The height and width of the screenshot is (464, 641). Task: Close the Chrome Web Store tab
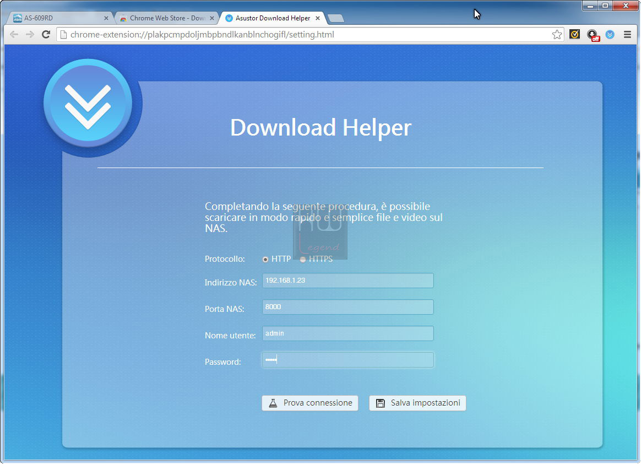(x=212, y=18)
